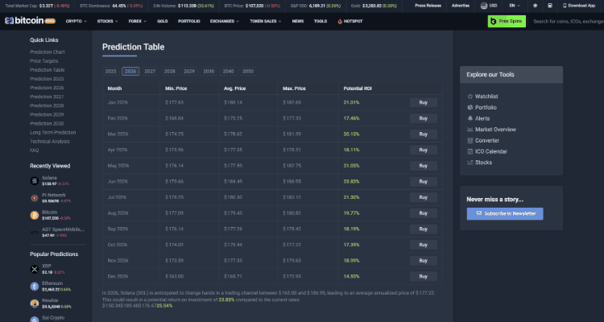Expand the Crypto navigation dropdown
Viewport: 604px width, 322px height.
coord(75,21)
